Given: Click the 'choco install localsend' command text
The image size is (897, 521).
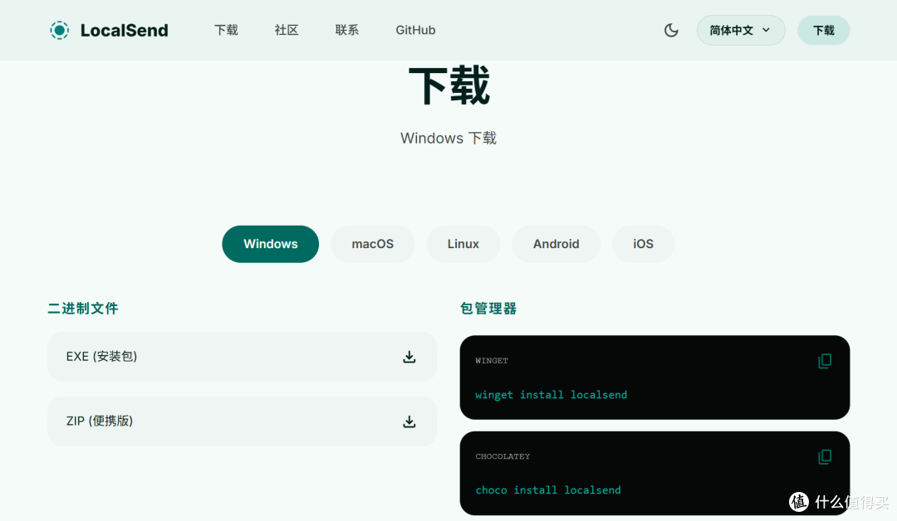Looking at the screenshot, I should point(548,490).
